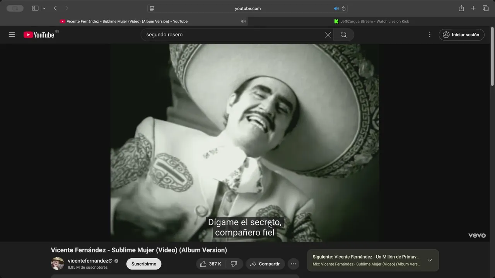Screen dimensions: 495x278
Task: Click Iniciar sesión button
Action: point(461,35)
